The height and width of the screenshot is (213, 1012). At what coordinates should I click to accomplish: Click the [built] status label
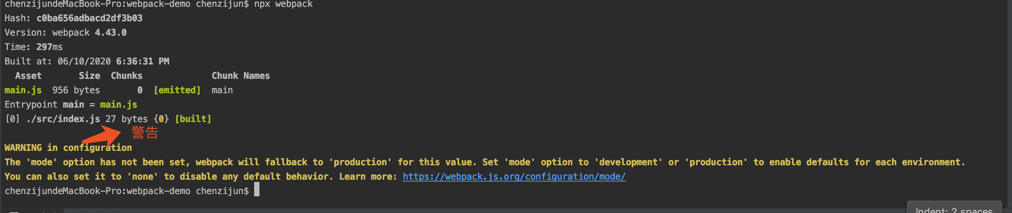pos(193,119)
